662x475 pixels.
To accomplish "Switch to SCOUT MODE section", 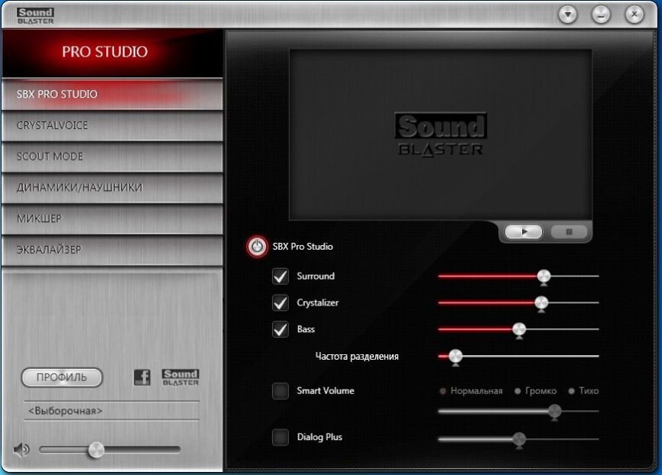I will (x=112, y=157).
